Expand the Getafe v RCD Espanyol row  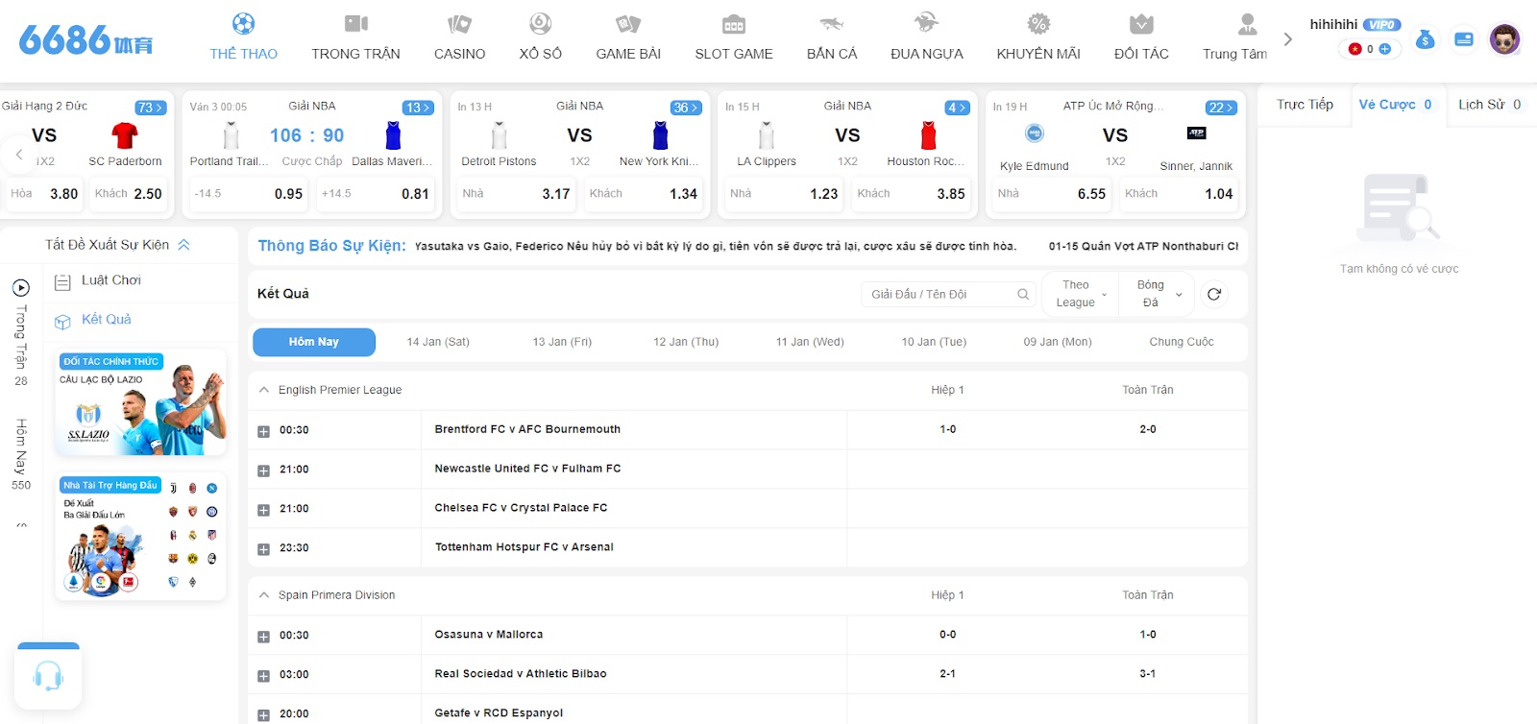[263, 715]
